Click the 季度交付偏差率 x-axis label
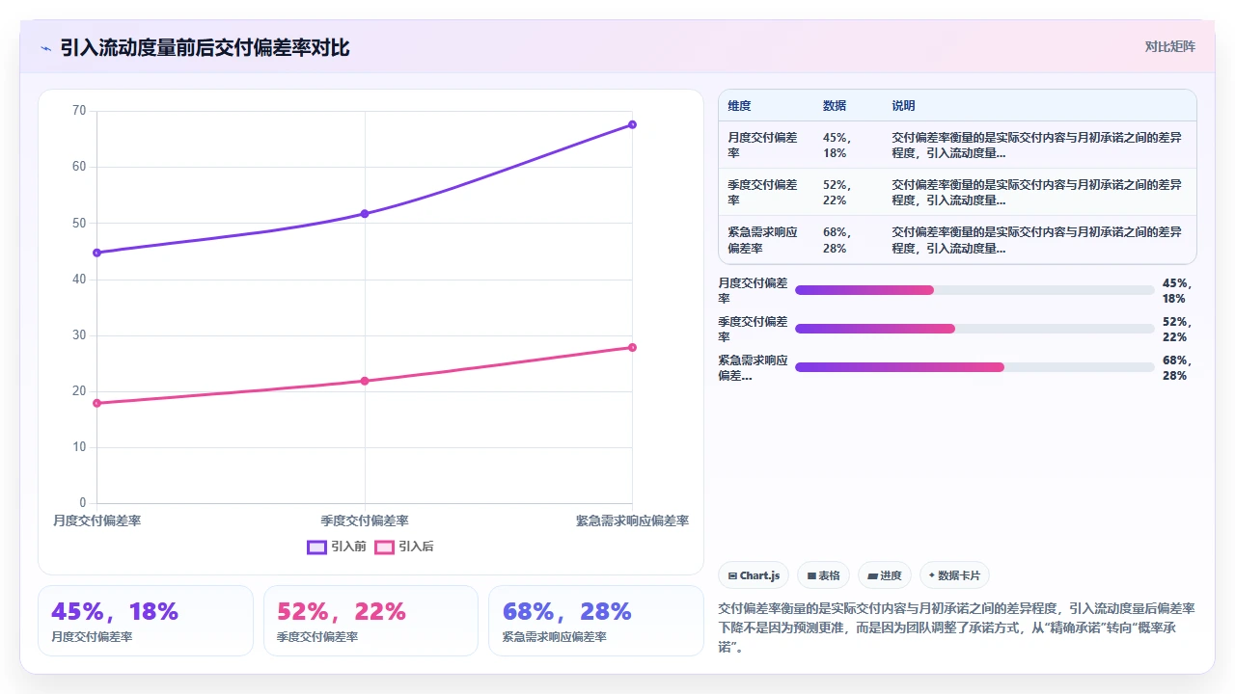 pyautogui.click(x=365, y=520)
